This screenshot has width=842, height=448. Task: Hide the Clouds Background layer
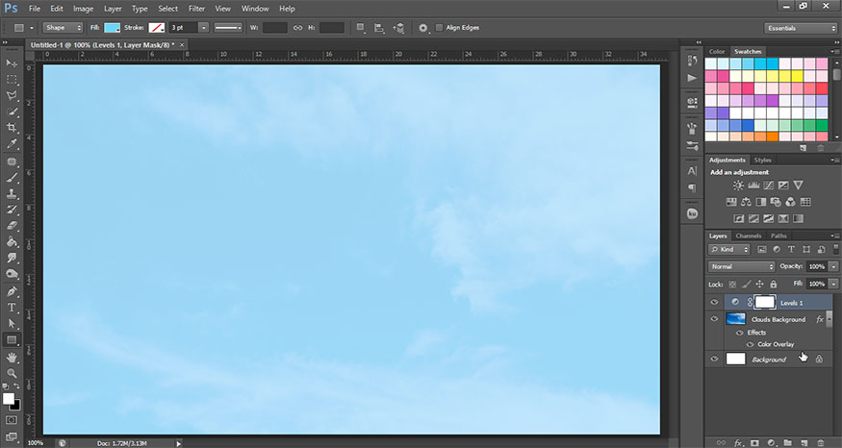(x=714, y=319)
